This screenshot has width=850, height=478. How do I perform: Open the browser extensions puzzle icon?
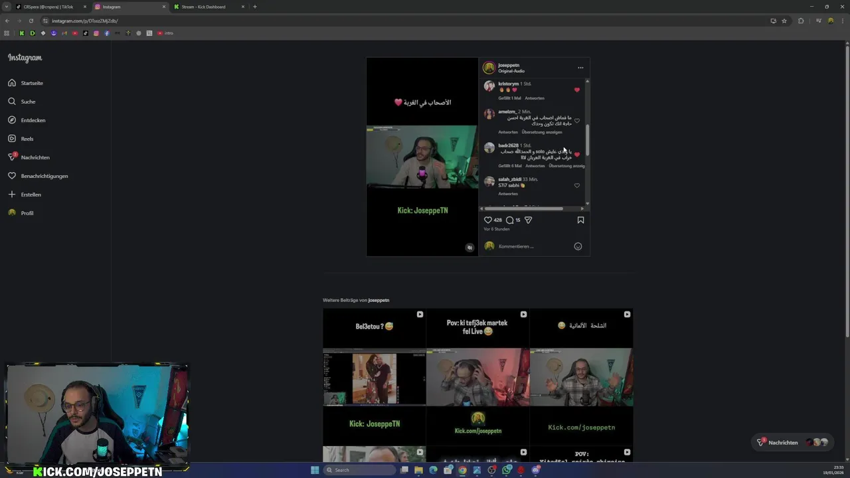[801, 21]
